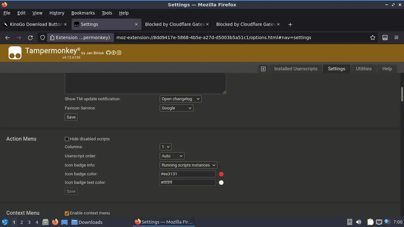Open clipboard manager tray icon
The image size is (404, 227).
370,222
